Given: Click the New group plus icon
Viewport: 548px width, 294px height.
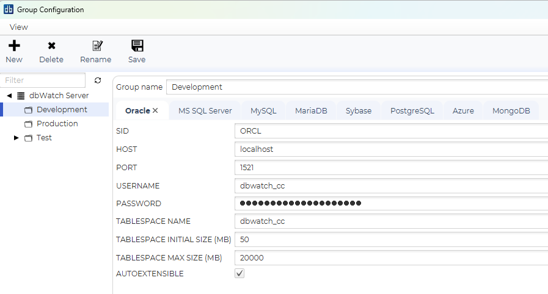Looking at the screenshot, I should click(x=13, y=46).
